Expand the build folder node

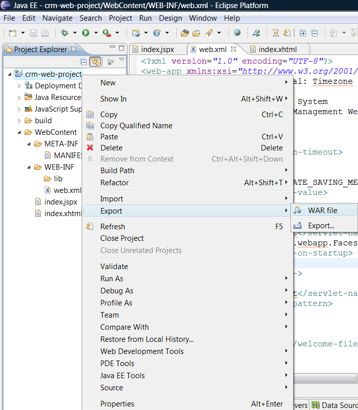click(x=19, y=121)
